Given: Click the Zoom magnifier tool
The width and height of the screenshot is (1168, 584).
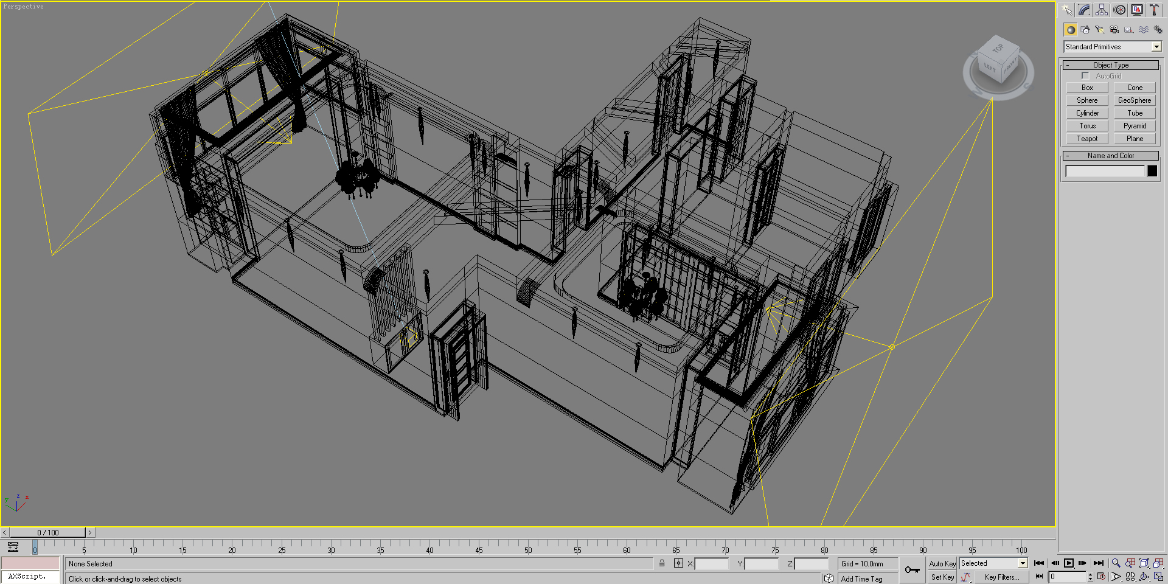Looking at the screenshot, I should click(1116, 563).
